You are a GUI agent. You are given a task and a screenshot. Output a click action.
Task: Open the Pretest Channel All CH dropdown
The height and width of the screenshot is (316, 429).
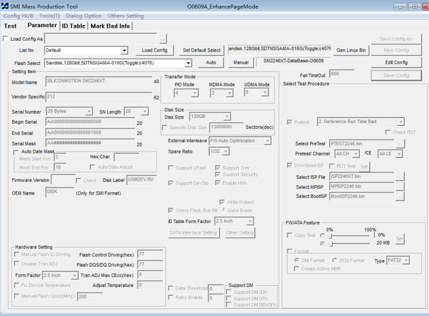(x=356, y=154)
